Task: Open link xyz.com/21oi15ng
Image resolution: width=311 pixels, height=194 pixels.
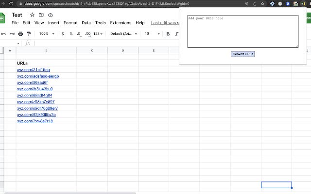Action: (34, 70)
